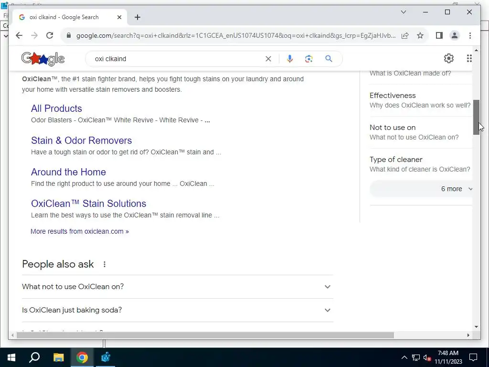Open the Google apps grid
This screenshot has width=489, height=367.
pyautogui.click(x=469, y=58)
